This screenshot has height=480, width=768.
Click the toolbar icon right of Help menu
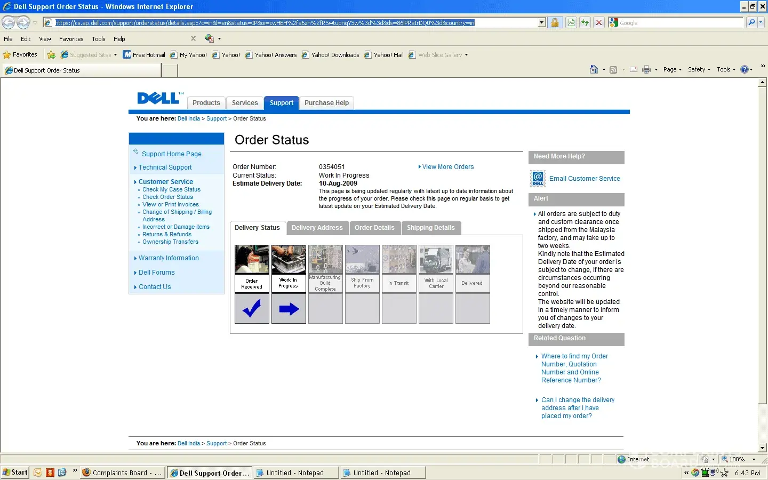point(210,38)
